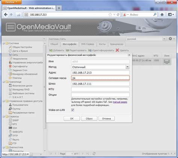Click the Опции input field
Image resolution: width=178 pixels, height=158 pixels.
click(x=100, y=95)
